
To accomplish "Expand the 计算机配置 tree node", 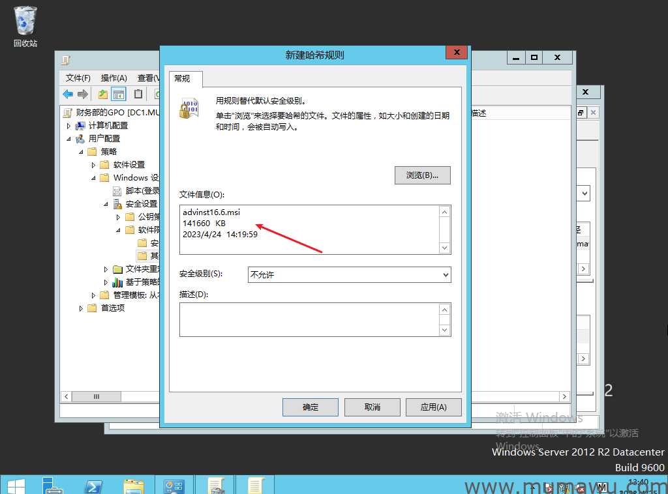I will click(69, 126).
